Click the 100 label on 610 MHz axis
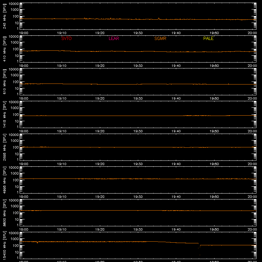262x262 pixels. click(16, 82)
